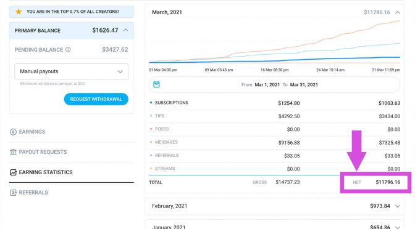Viewport: 415px width, 229px height.
Task: Click the Tips gross $4292.50 value
Action: (289, 116)
